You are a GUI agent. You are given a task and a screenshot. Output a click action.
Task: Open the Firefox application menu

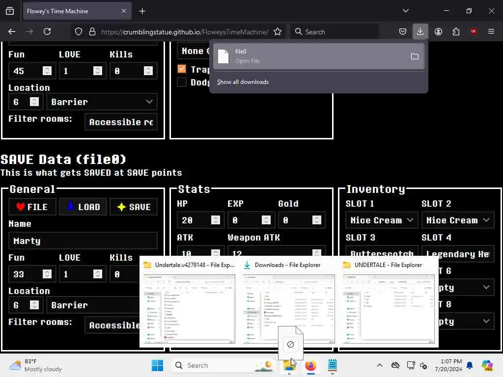(x=491, y=31)
